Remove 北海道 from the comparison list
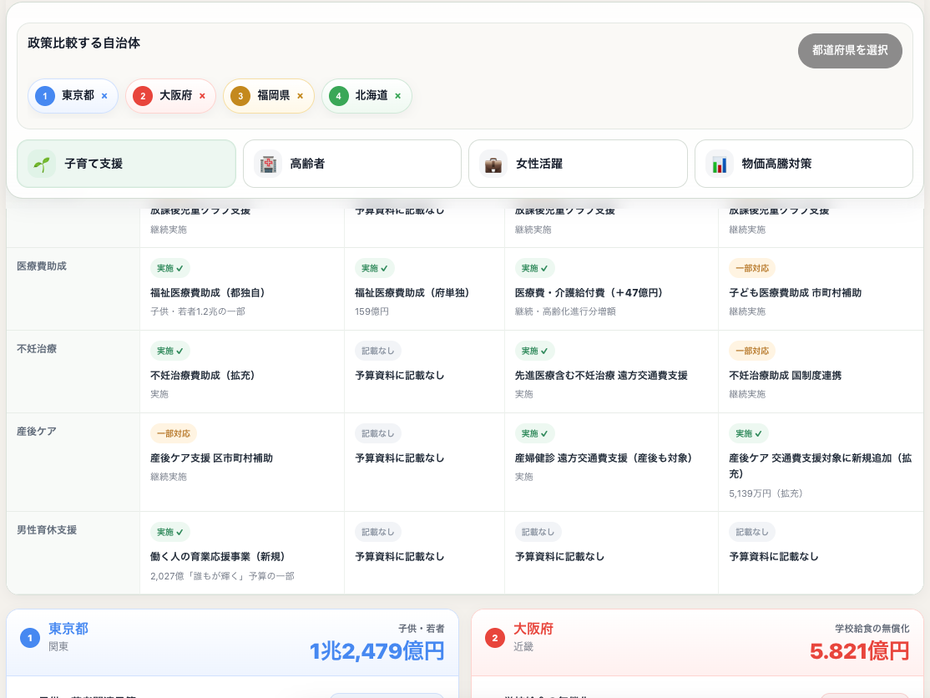Screen dimensions: 930x698 coord(397,96)
